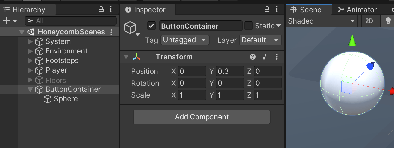394x148 pixels.
Task: Click the Position Y input field
Action: pos(230,71)
